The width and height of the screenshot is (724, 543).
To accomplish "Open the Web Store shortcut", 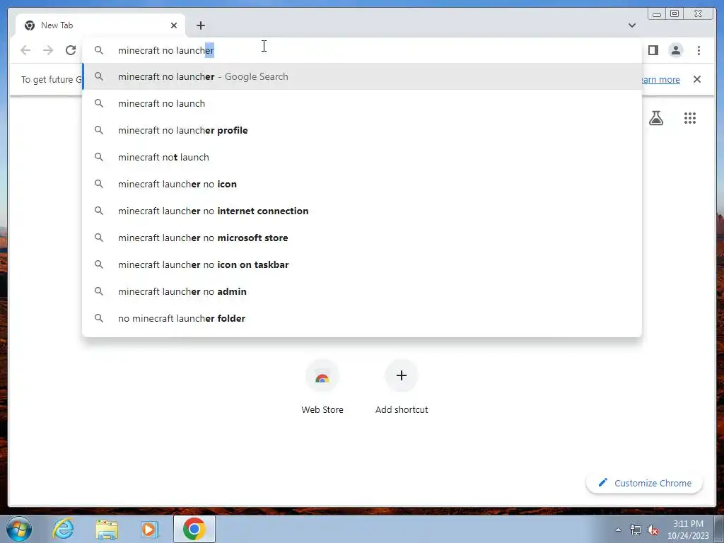I will coord(322,387).
